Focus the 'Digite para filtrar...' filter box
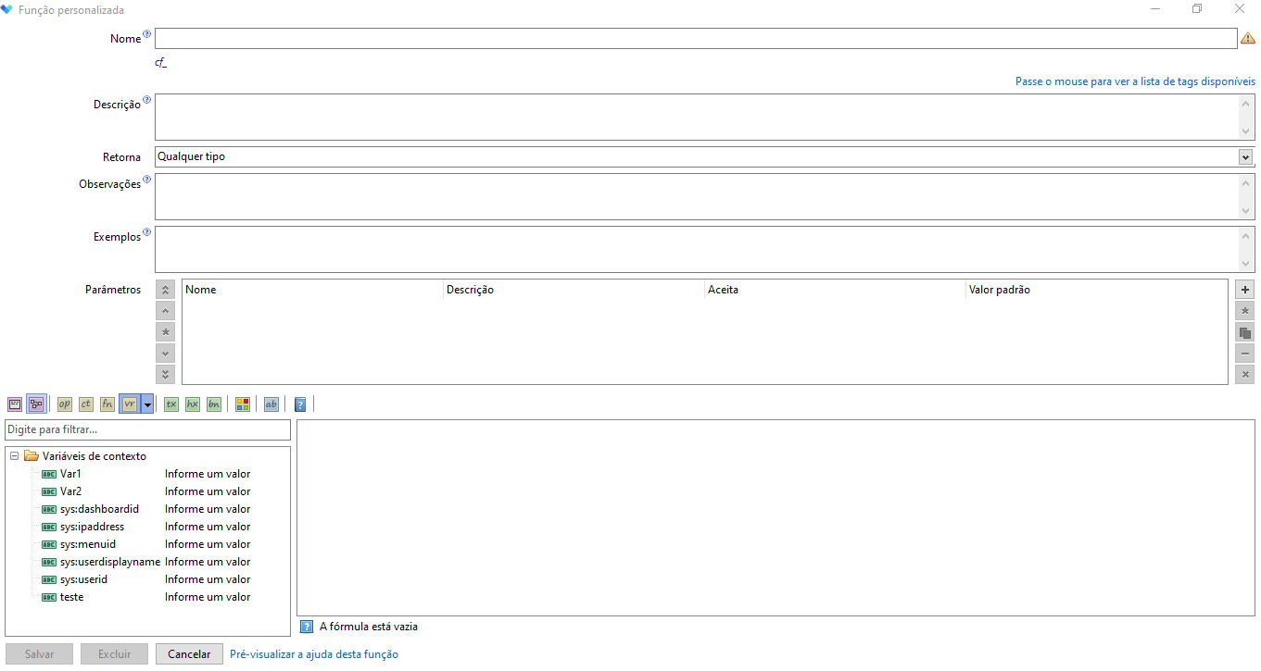The image size is (1261, 671). pos(148,429)
